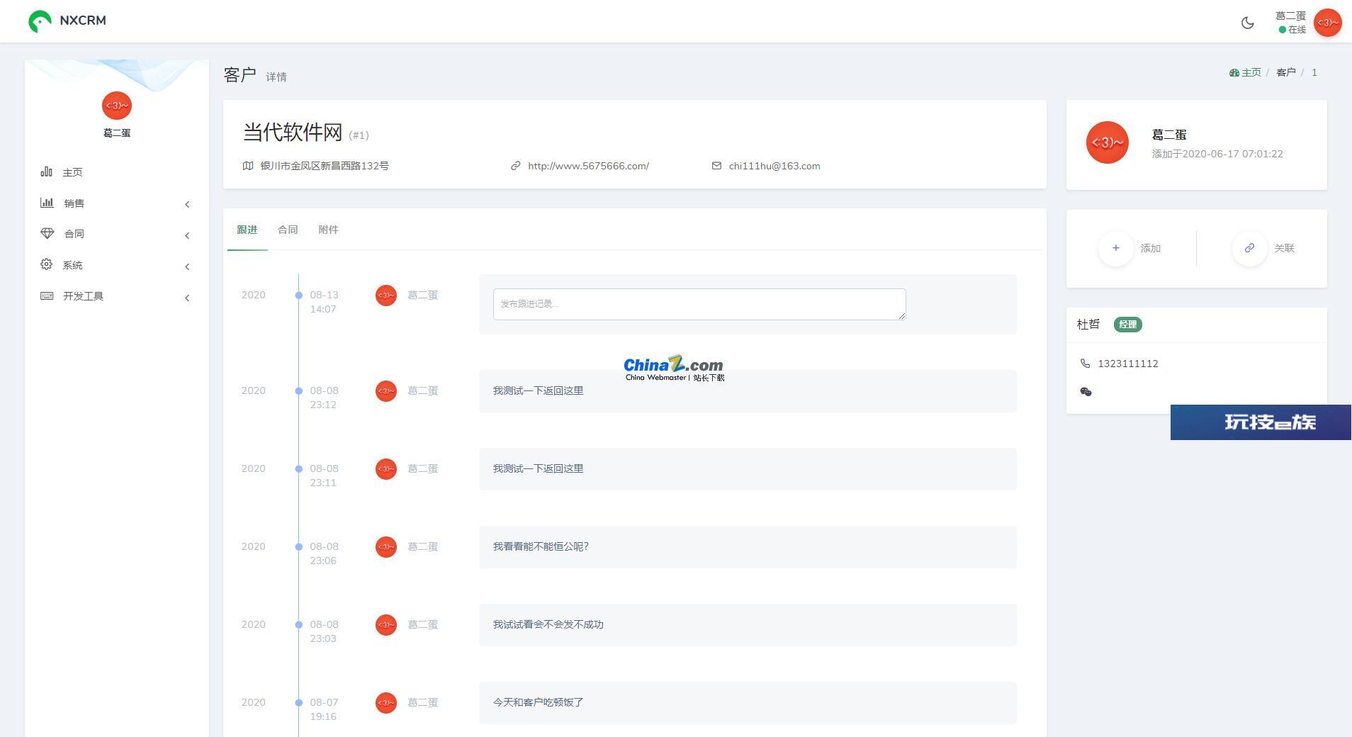Viewport: 1352px width, 737px height.
Task: Click the plus icon to add a contact
Action: tap(1115, 248)
